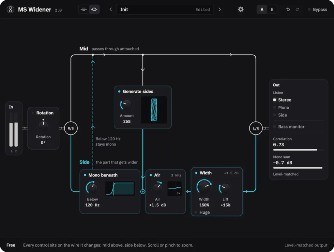This screenshot has height=252, width=334.
Task: Adjust the Width knob
Action: 204,187
